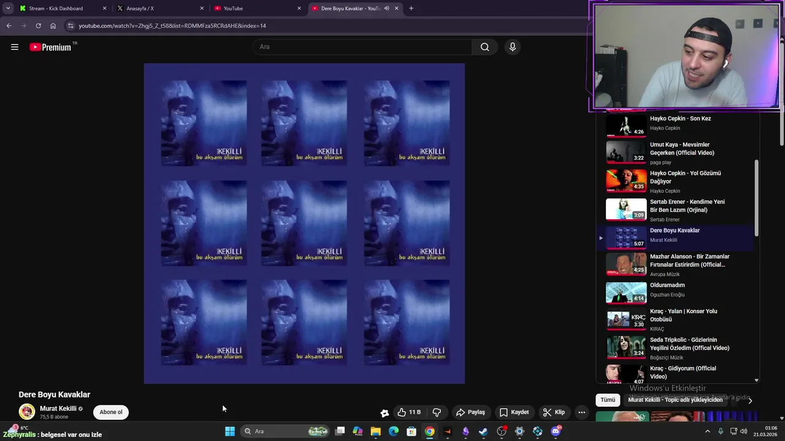Screen dimensions: 785x441
Task: Play Kıraç - Yalan Konser Yolu Otobüsü
Action: pyautogui.click(x=675, y=320)
